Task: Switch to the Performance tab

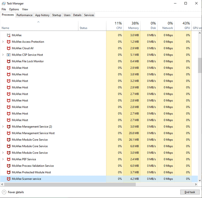Action: point(25,15)
